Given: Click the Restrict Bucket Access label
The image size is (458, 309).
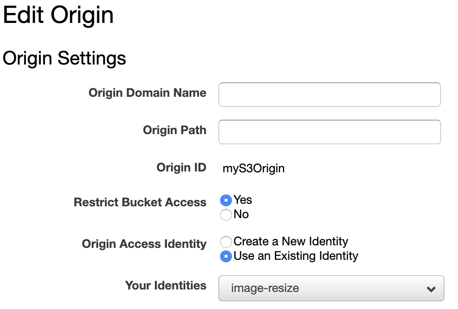Looking at the screenshot, I should click(x=140, y=202).
